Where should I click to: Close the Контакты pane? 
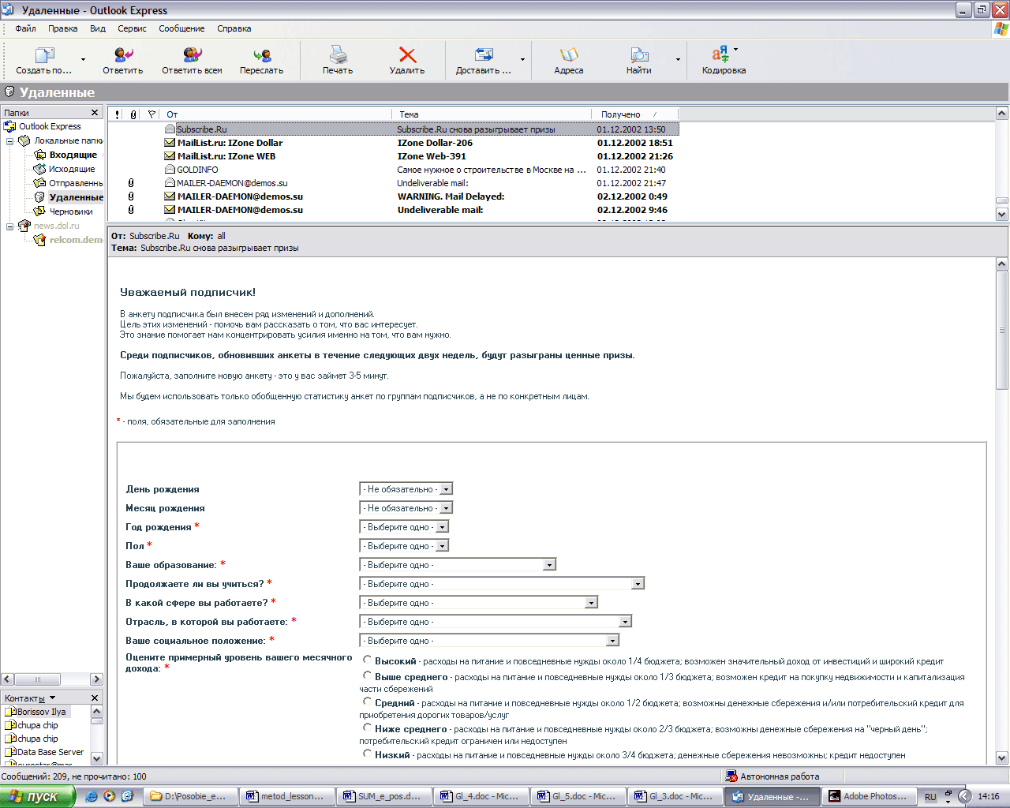(x=95, y=698)
